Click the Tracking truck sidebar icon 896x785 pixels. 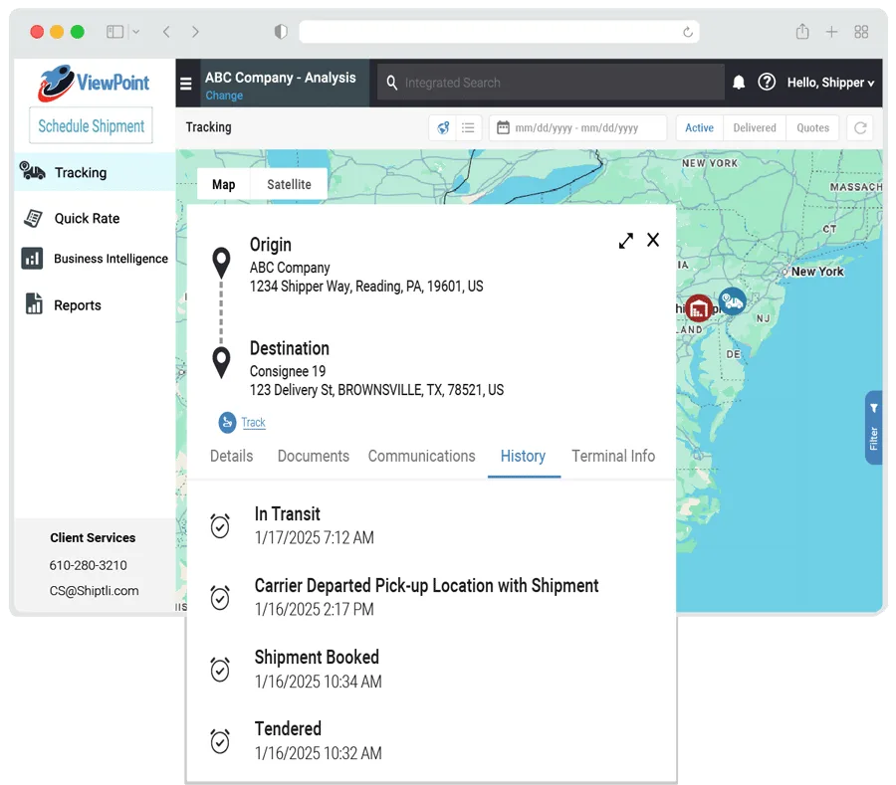33,171
